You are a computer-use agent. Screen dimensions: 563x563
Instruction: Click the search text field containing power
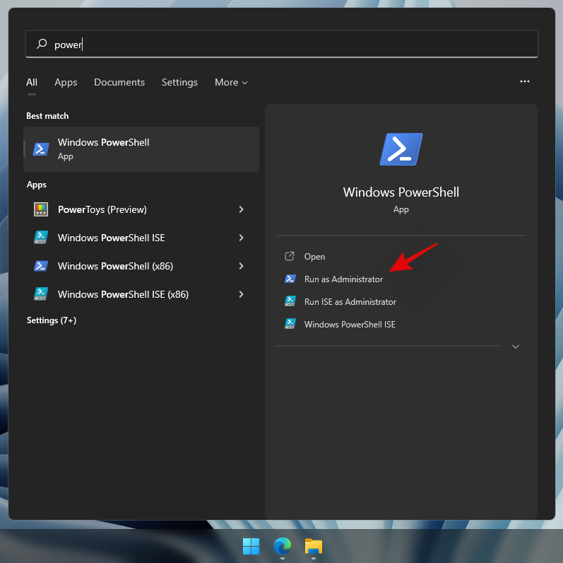(x=283, y=44)
